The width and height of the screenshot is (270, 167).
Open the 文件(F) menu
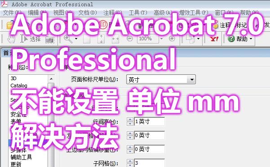[x=12, y=13]
